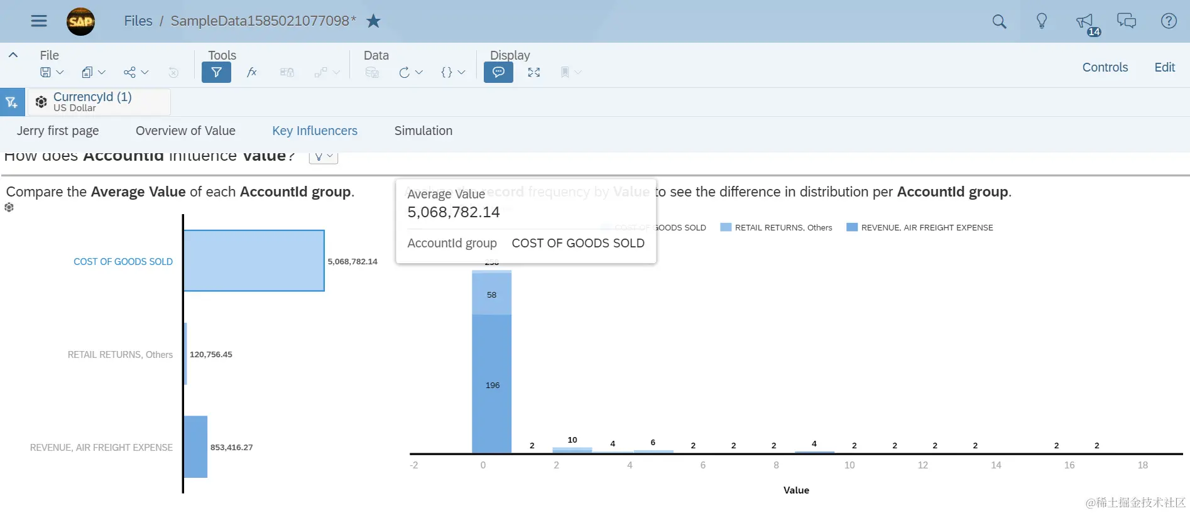Click Files in the breadcrumb
The height and width of the screenshot is (513, 1190).
pyautogui.click(x=138, y=21)
